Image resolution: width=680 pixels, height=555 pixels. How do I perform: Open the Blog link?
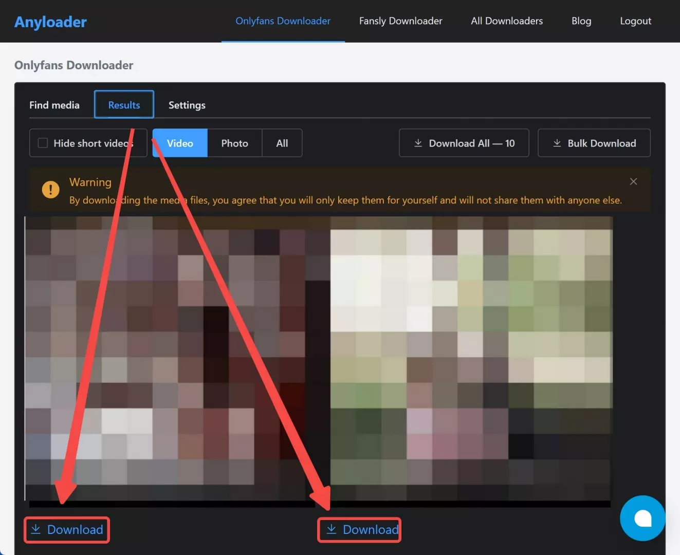581,21
